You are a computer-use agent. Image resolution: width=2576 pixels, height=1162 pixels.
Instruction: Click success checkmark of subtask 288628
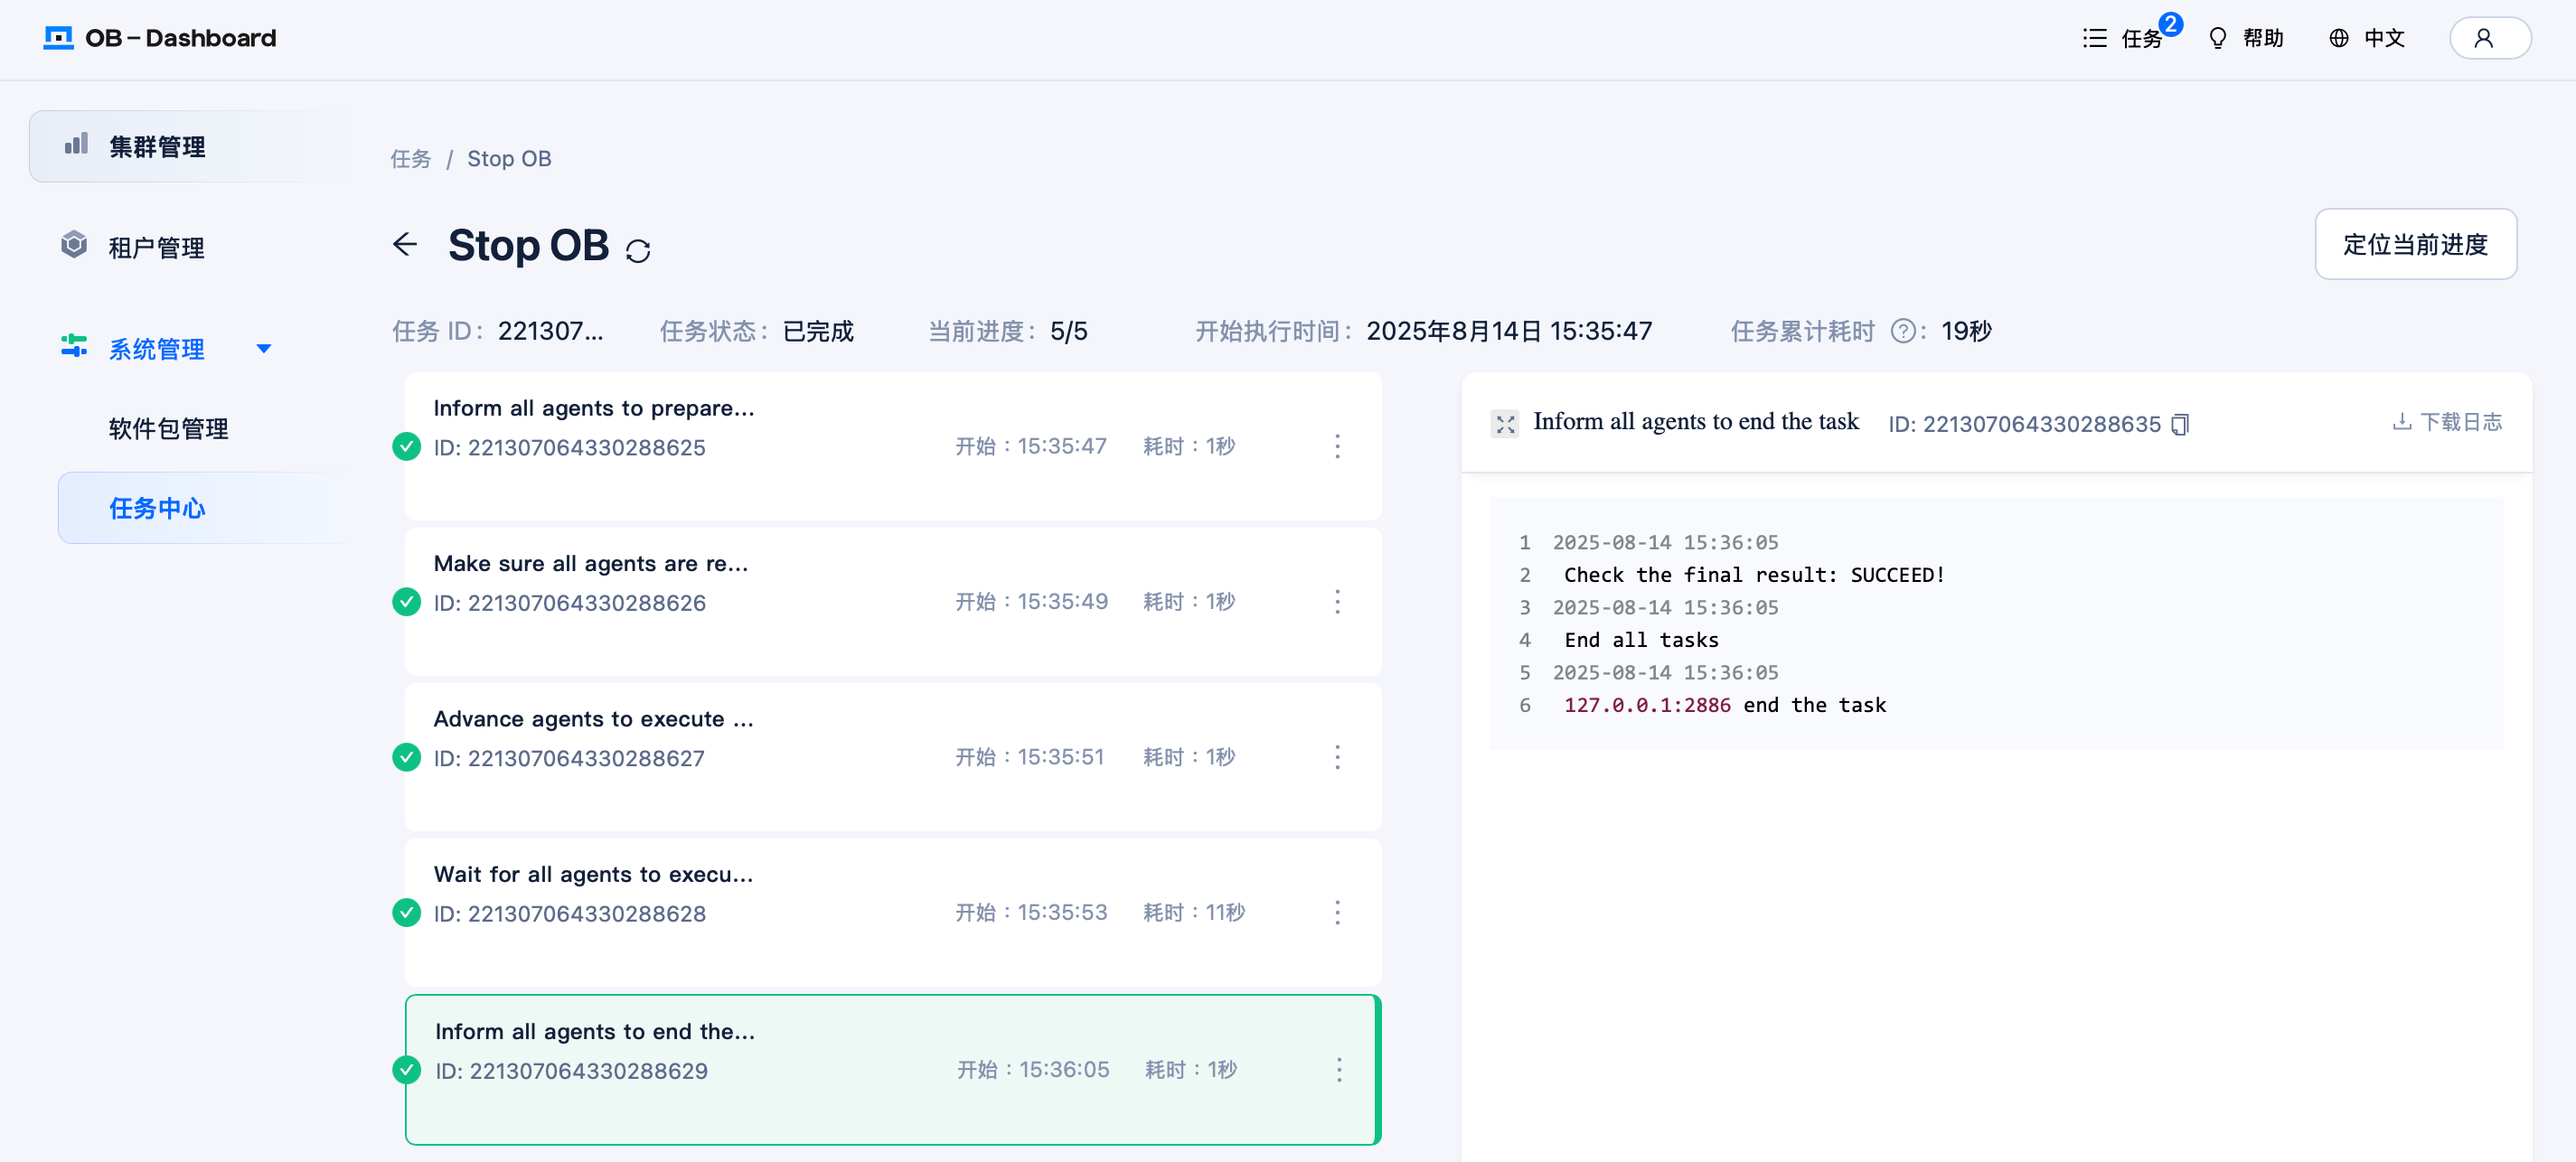tap(406, 912)
